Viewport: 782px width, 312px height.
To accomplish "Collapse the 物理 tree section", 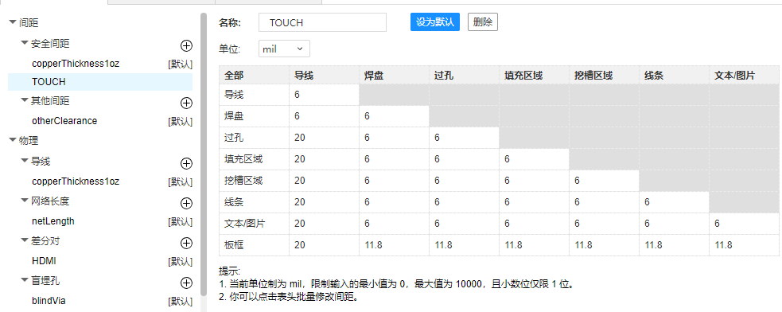I will point(13,141).
